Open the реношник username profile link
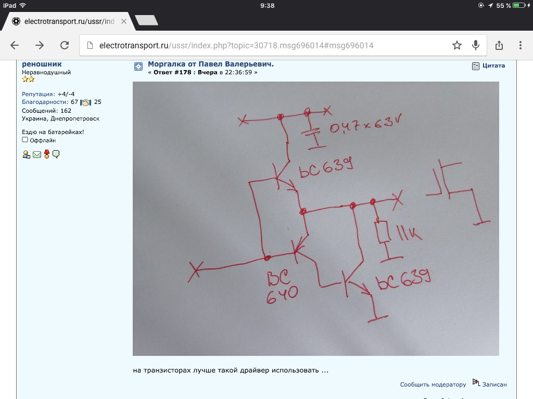 tap(42, 64)
